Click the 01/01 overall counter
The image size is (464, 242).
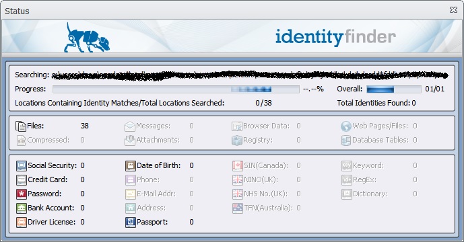point(434,89)
